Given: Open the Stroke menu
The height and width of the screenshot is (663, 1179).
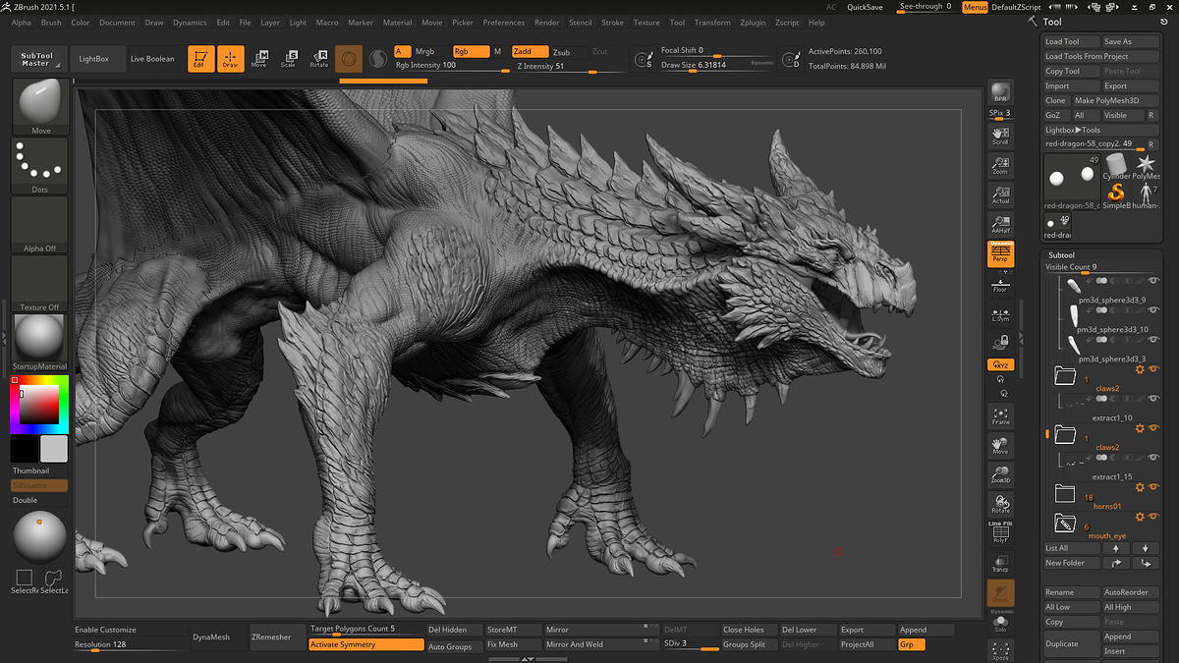Looking at the screenshot, I should (612, 23).
